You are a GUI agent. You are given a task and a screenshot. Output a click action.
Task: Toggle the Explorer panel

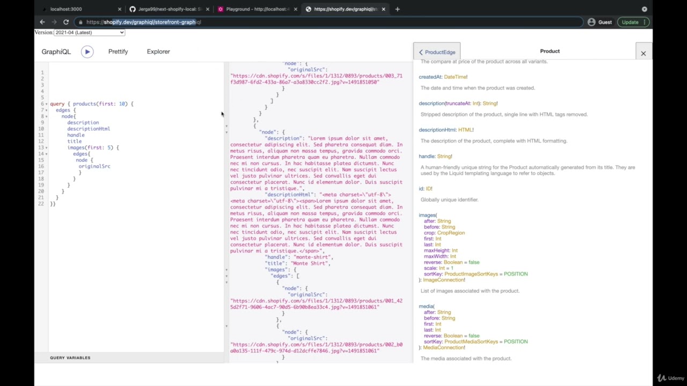tap(158, 51)
